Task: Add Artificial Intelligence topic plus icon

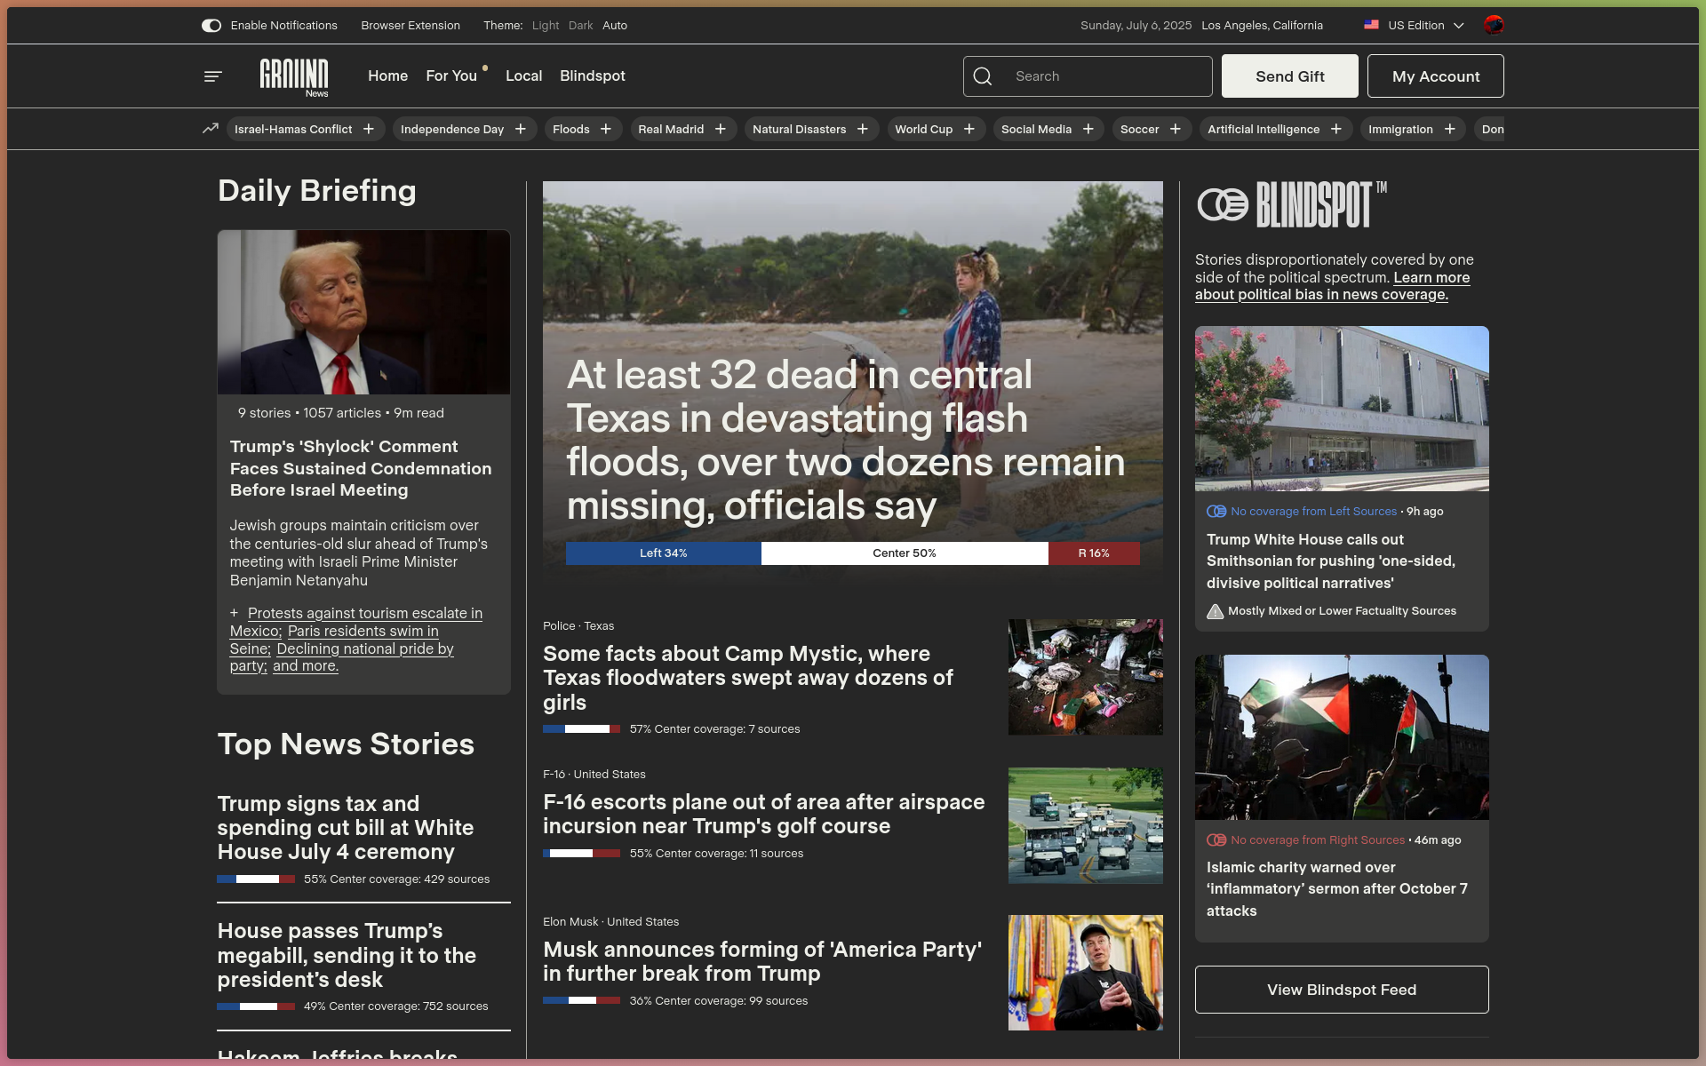Action: [1336, 129]
